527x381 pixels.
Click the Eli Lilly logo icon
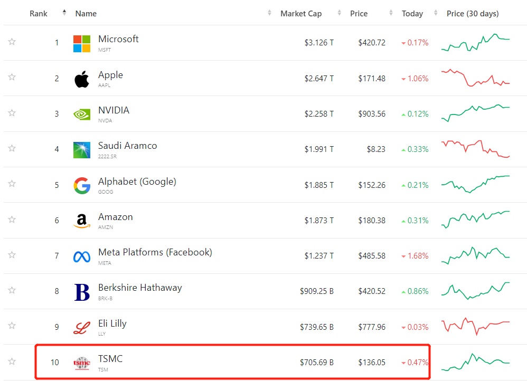(82, 327)
